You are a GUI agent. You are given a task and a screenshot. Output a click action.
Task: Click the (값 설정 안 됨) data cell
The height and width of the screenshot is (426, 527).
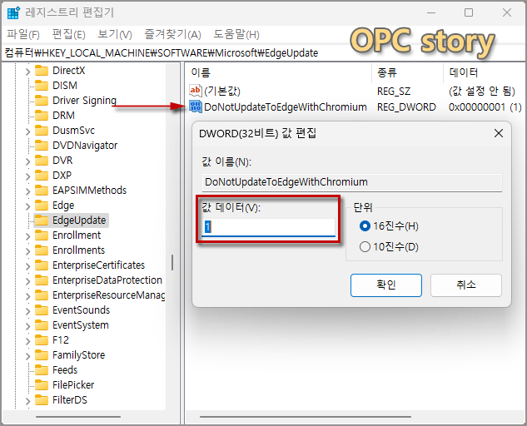pos(482,91)
